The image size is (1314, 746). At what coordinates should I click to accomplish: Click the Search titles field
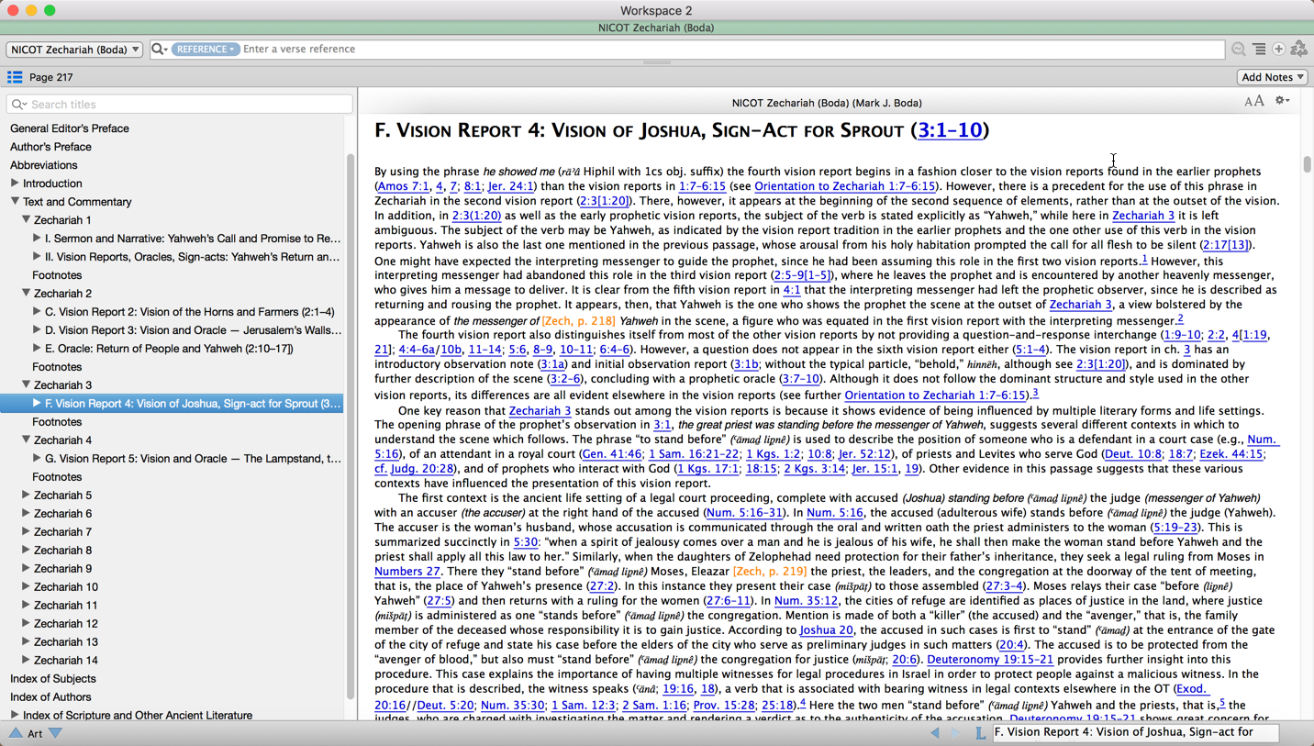tap(180, 105)
